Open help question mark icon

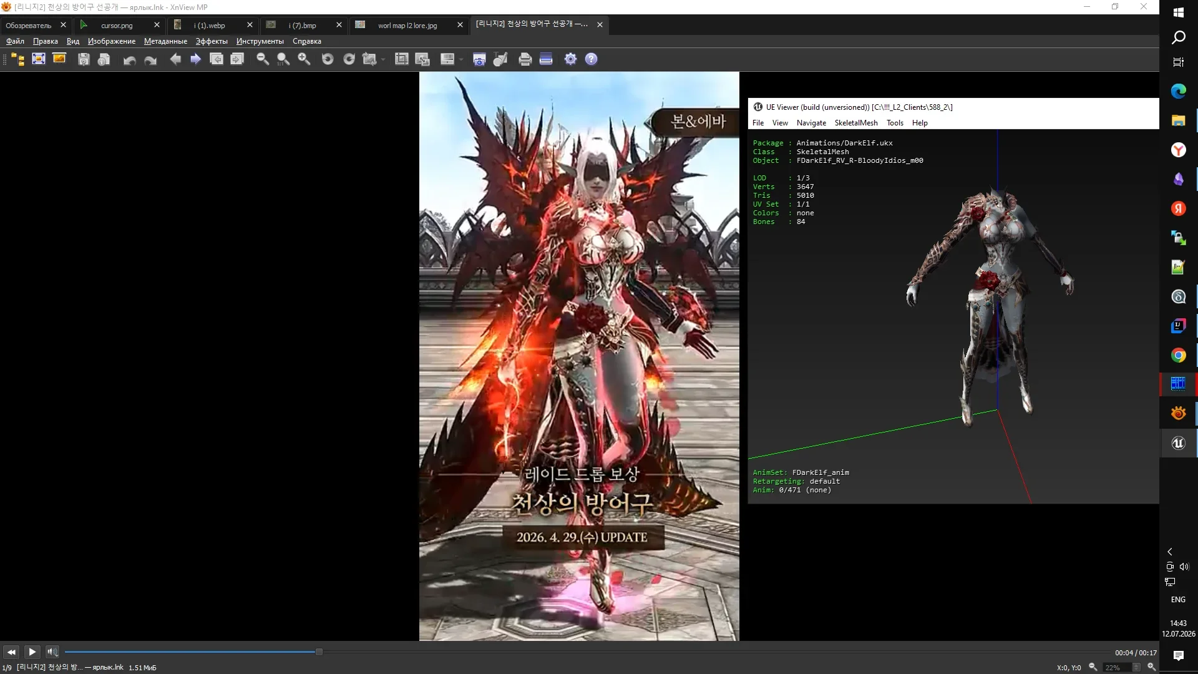(592, 59)
